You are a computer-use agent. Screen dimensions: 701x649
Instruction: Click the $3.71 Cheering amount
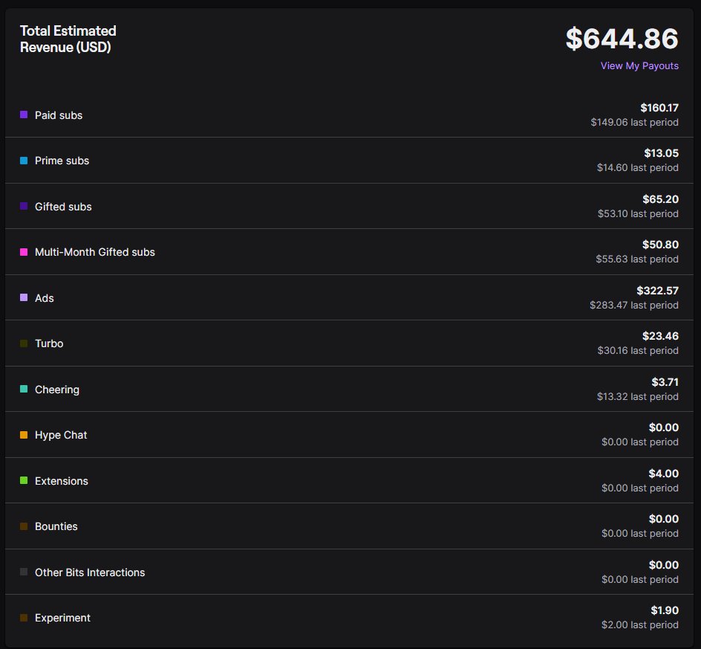click(x=665, y=382)
